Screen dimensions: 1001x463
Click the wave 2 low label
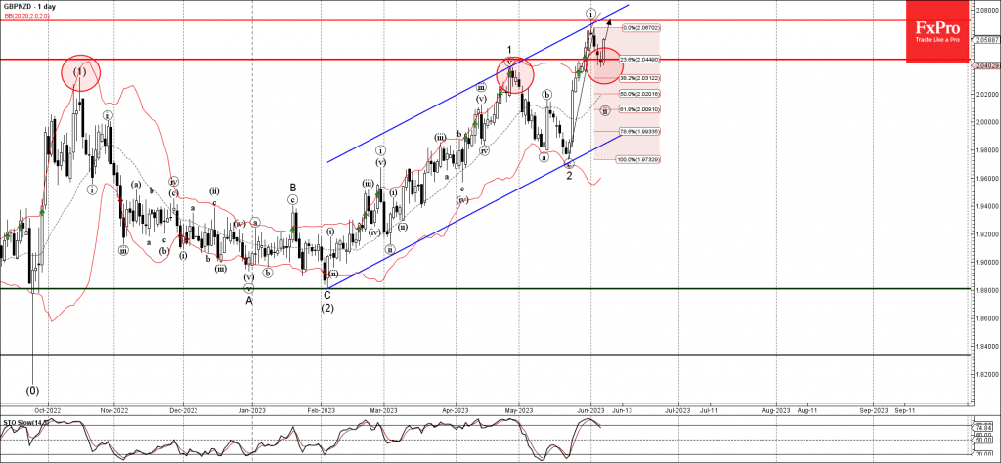click(x=570, y=177)
